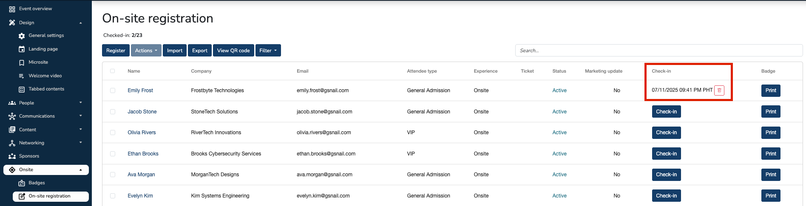Delete Emily Frost's check-in with trash icon

pos(719,90)
